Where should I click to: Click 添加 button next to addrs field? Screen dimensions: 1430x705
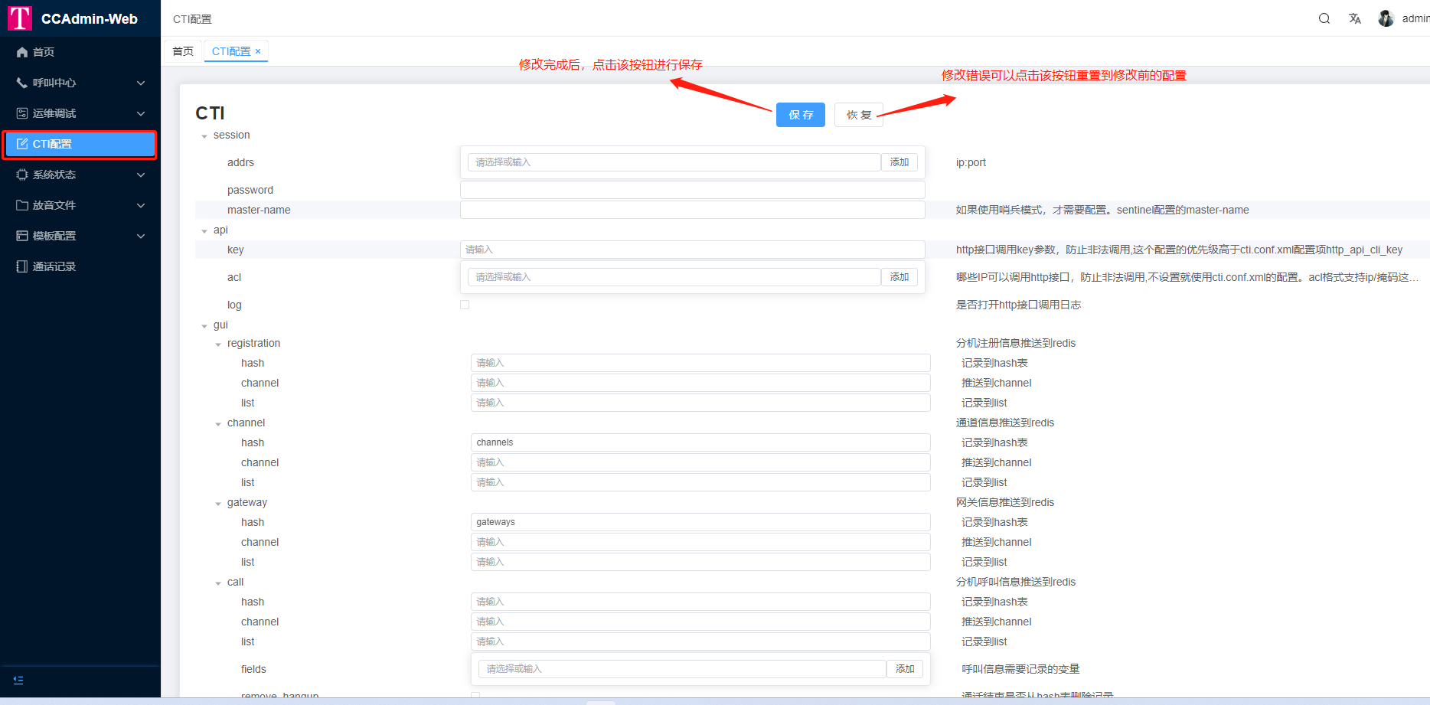(x=899, y=162)
